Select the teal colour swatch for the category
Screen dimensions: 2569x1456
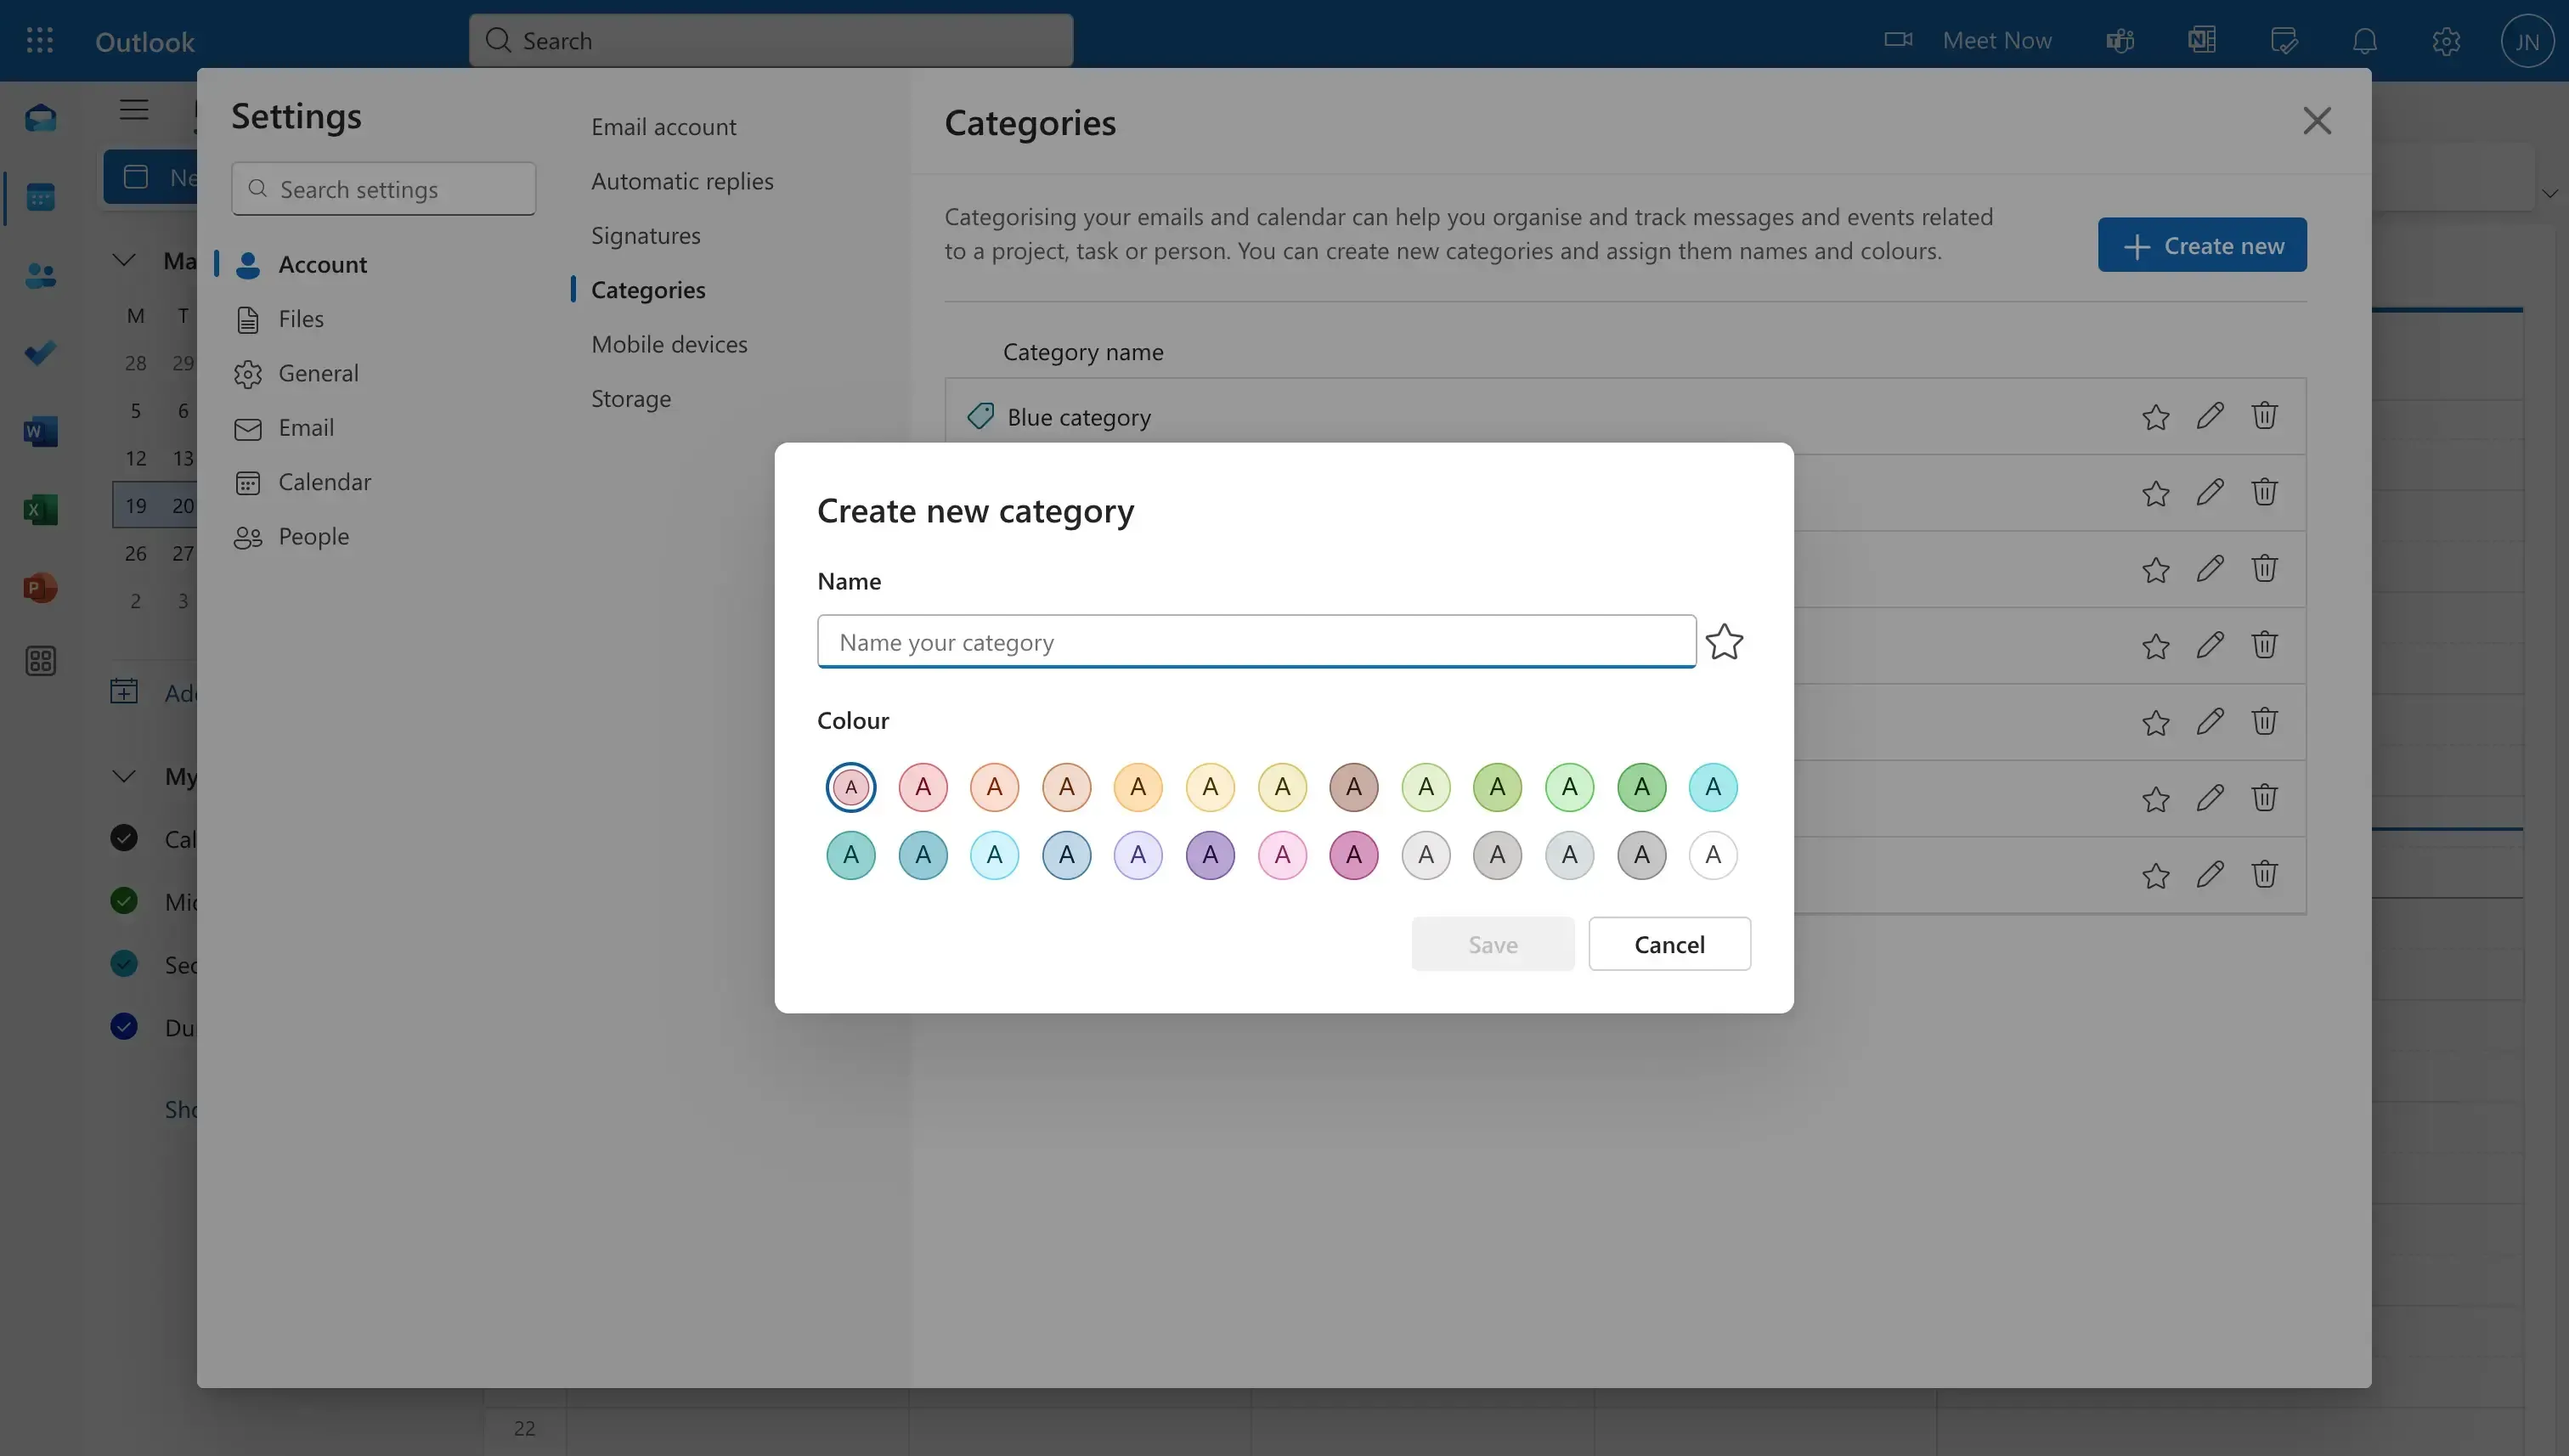click(850, 855)
